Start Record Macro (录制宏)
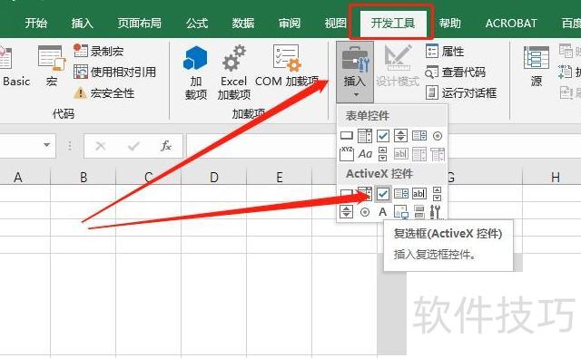Image resolution: width=581 pixels, height=358 pixels. 99,51
